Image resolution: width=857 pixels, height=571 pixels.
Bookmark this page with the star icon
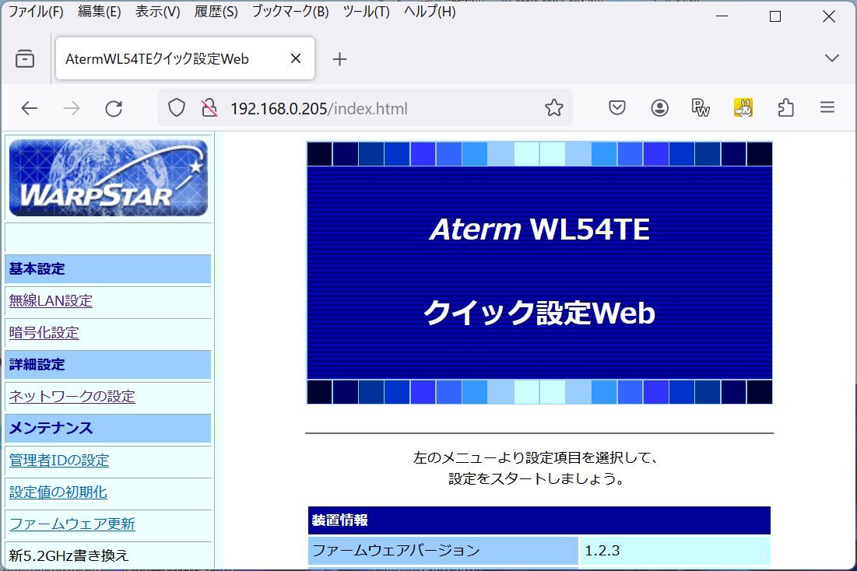[x=553, y=108]
